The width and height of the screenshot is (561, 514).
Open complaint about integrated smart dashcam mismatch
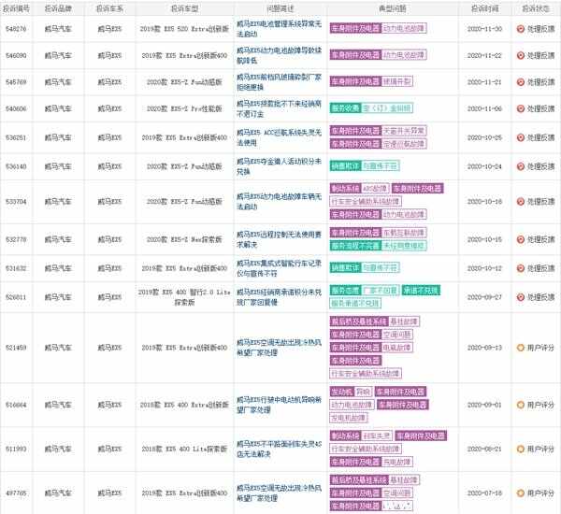tap(279, 268)
